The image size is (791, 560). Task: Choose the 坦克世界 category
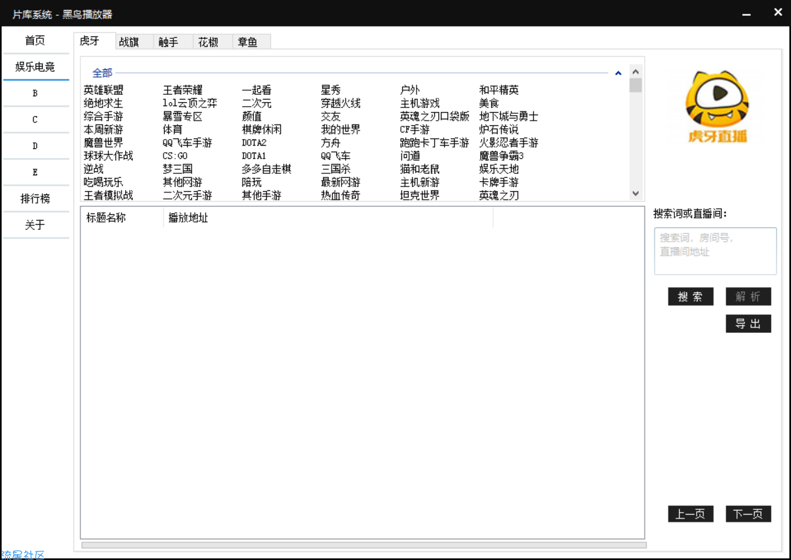[420, 196]
